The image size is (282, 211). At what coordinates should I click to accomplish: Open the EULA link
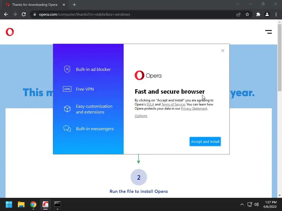pos(150,104)
